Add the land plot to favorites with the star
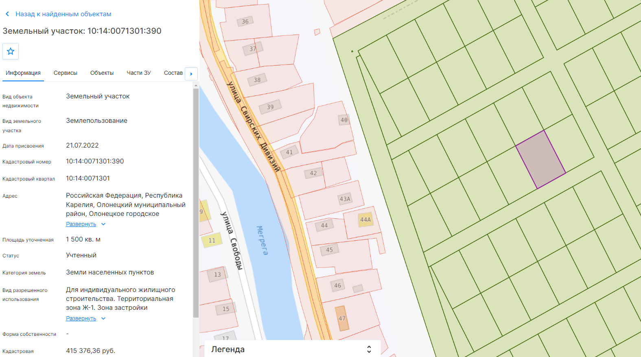This screenshot has width=641, height=357. click(11, 51)
